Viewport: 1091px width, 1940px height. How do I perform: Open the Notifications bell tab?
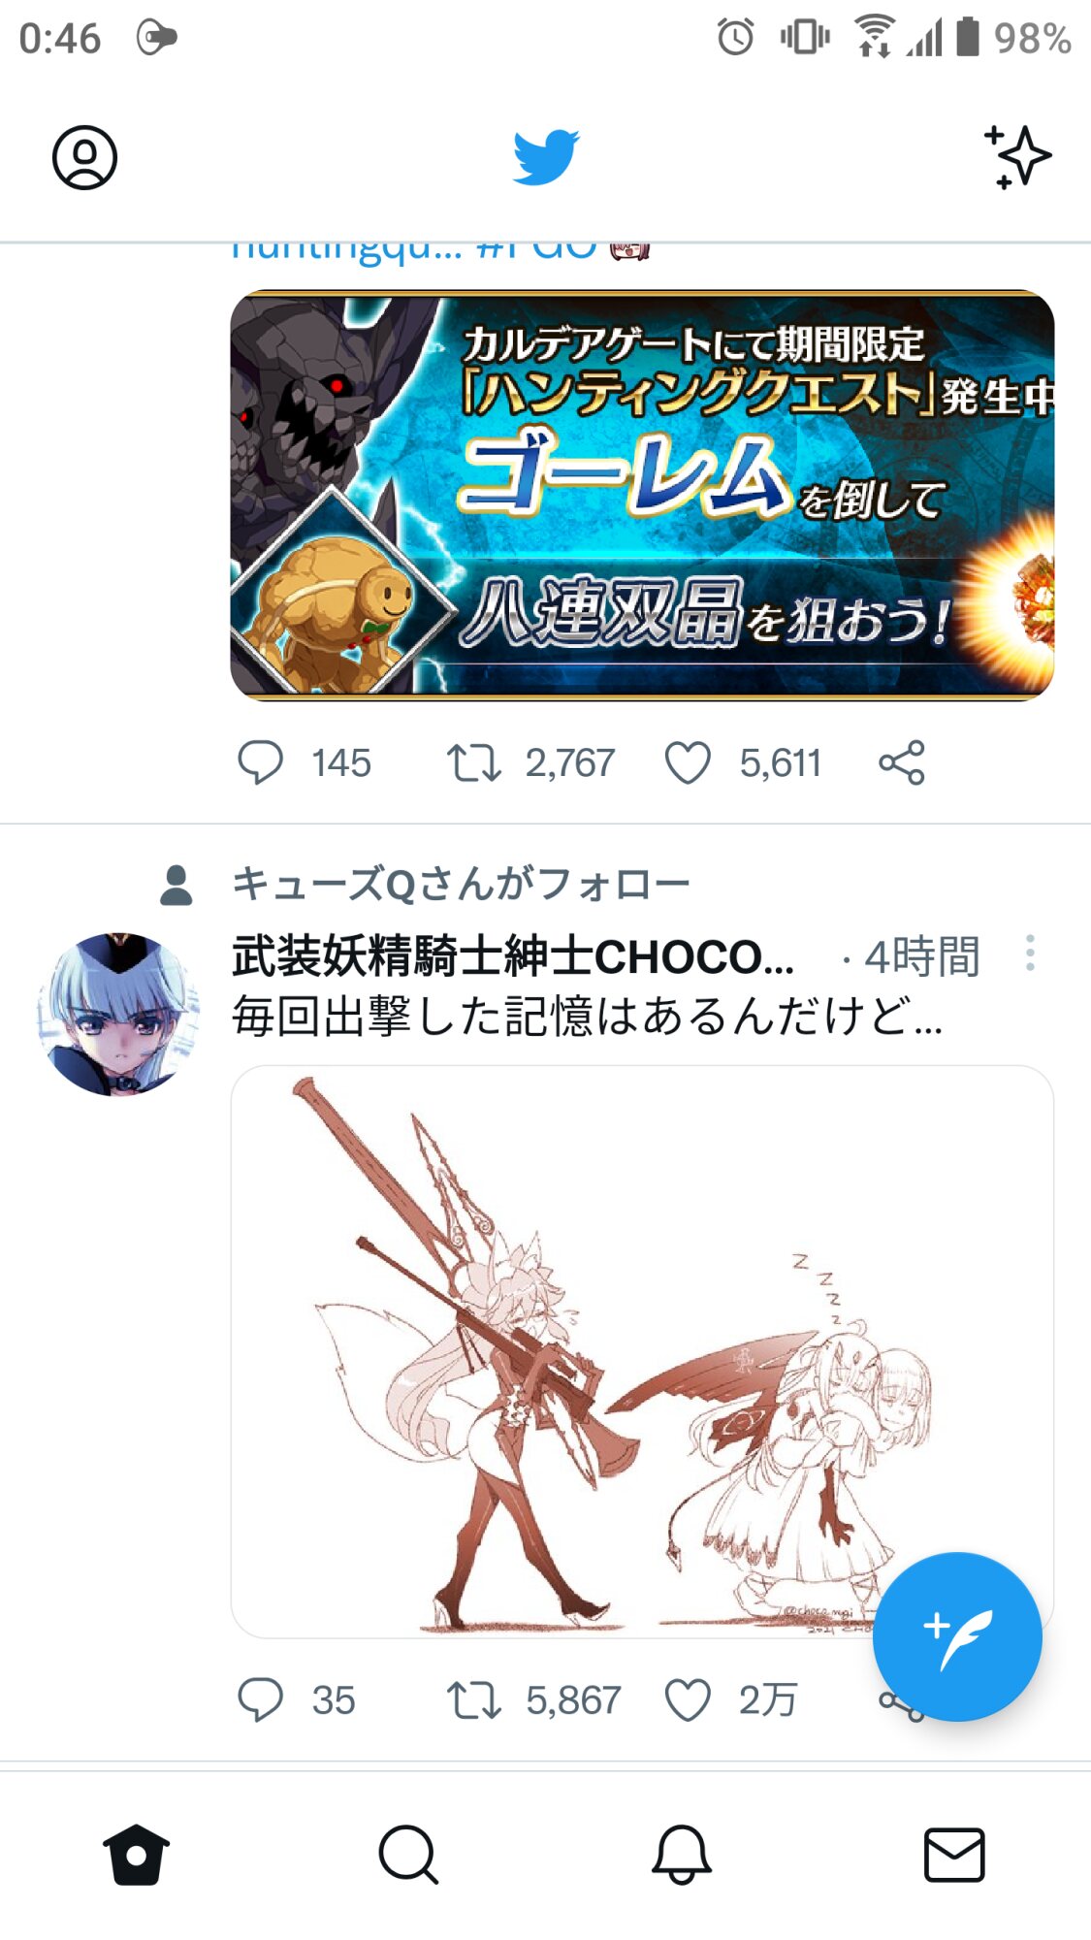tap(682, 1855)
